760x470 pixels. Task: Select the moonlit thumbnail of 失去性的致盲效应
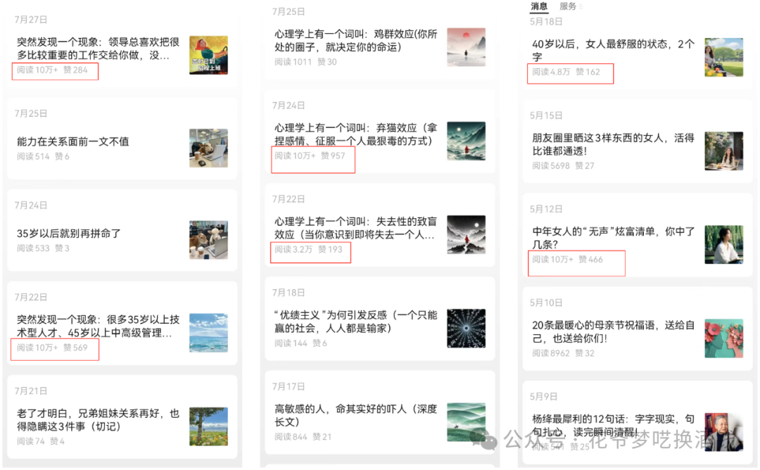[x=467, y=234]
